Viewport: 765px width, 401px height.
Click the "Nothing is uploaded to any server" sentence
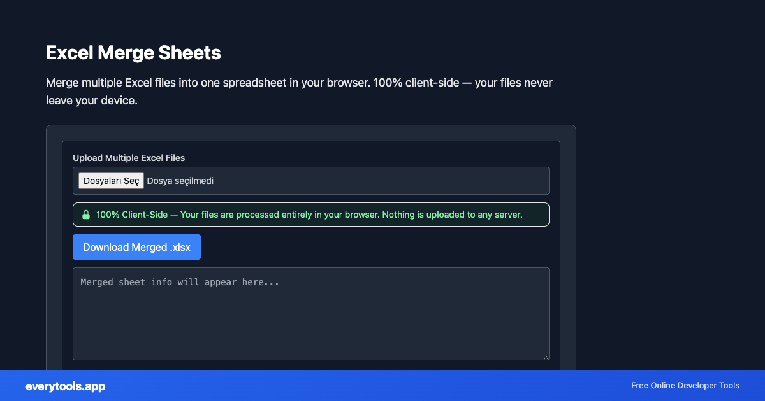453,215
